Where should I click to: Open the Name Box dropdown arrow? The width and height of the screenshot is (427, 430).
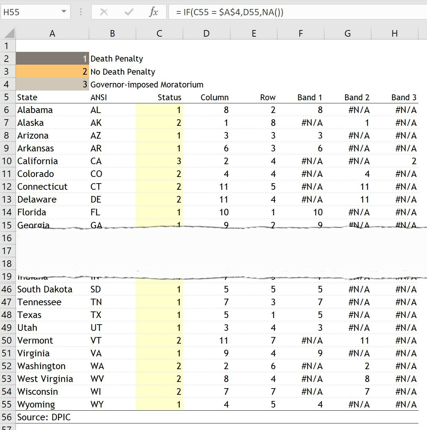64,11
